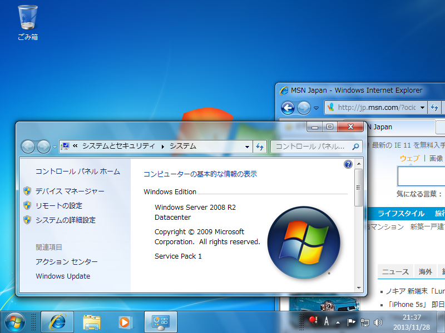The height and width of the screenshot is (333, 445).
Task: Open システムの詳細設定 link
Action: pos(66,220)
